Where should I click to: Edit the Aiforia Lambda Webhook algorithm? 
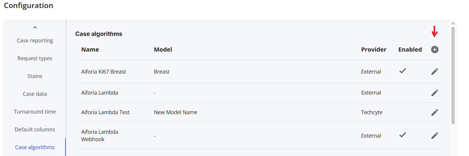point(435,136)
